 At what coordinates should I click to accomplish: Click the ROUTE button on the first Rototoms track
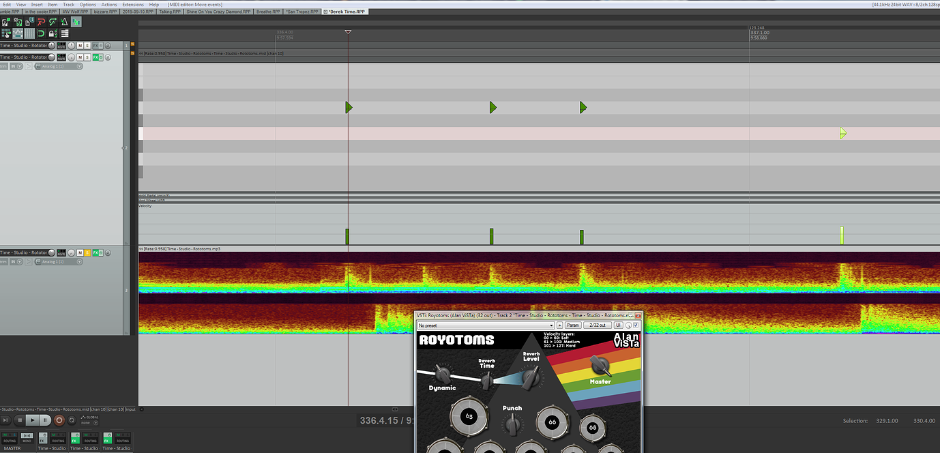(61, 46)
